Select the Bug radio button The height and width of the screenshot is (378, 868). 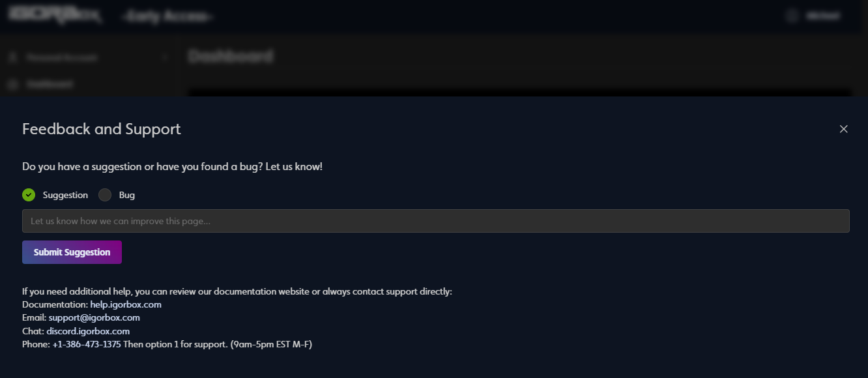tap(104, 194)
